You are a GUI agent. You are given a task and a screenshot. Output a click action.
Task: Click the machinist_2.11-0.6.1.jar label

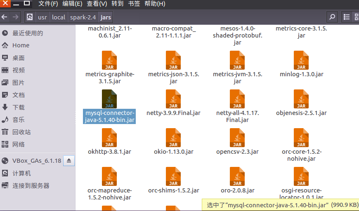pyautogui.click(x=110, y=32)
